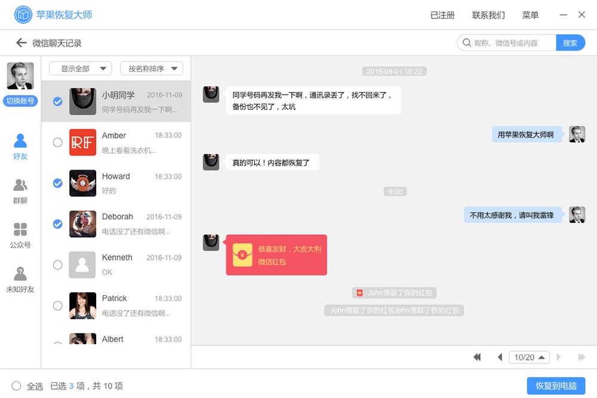This screenshot has width=597, height=398.
Task: Click the red packet envelope icon in message
Action: click(x=242, y=255)
